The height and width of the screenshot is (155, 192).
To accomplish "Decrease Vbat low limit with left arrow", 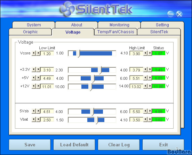I will 34,120.
